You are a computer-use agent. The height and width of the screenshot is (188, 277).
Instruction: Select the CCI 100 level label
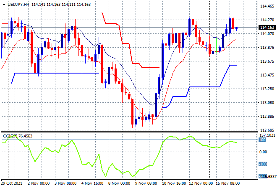click(x=262, y=140)
